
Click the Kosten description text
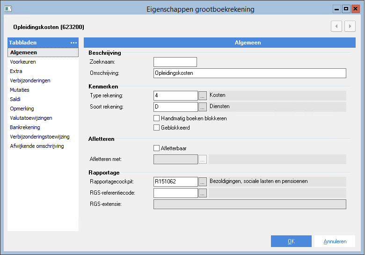coord(218,95)
